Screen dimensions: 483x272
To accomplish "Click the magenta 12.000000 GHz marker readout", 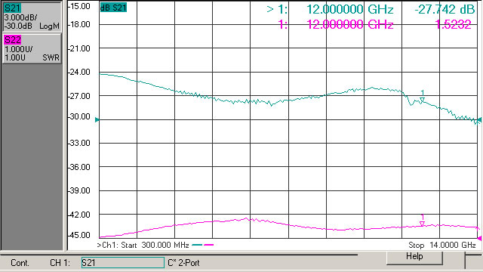I will [350, 24].
